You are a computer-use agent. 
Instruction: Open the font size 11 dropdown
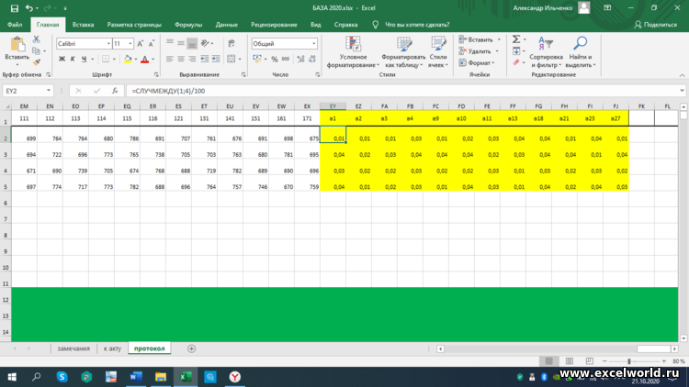tap(130, 44)
